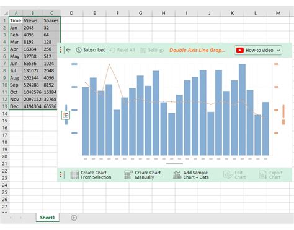Expand the How-to video dropdown arrow

(278, 51)
